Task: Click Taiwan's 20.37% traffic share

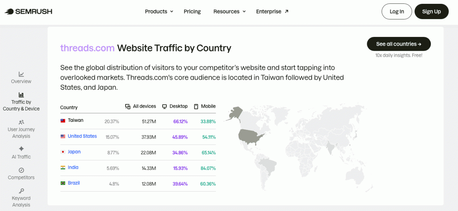Action: (112, 121)
